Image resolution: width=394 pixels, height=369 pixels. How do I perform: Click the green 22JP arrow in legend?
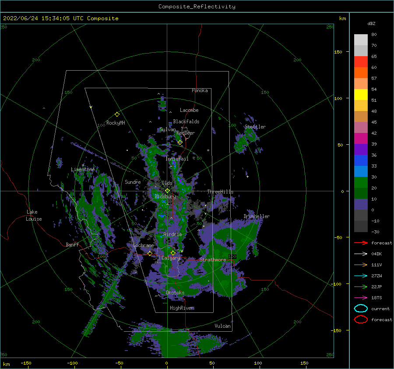coord(361,287)
